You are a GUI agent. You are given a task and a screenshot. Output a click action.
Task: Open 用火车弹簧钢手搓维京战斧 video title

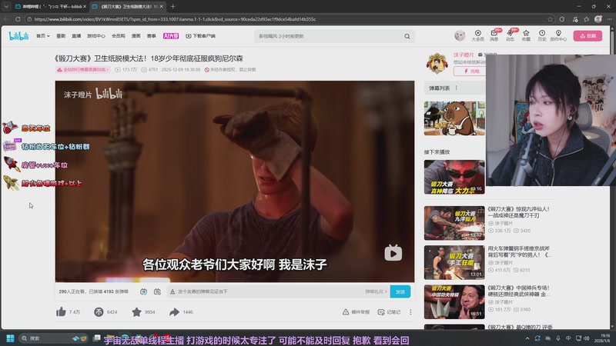[520, 251]
